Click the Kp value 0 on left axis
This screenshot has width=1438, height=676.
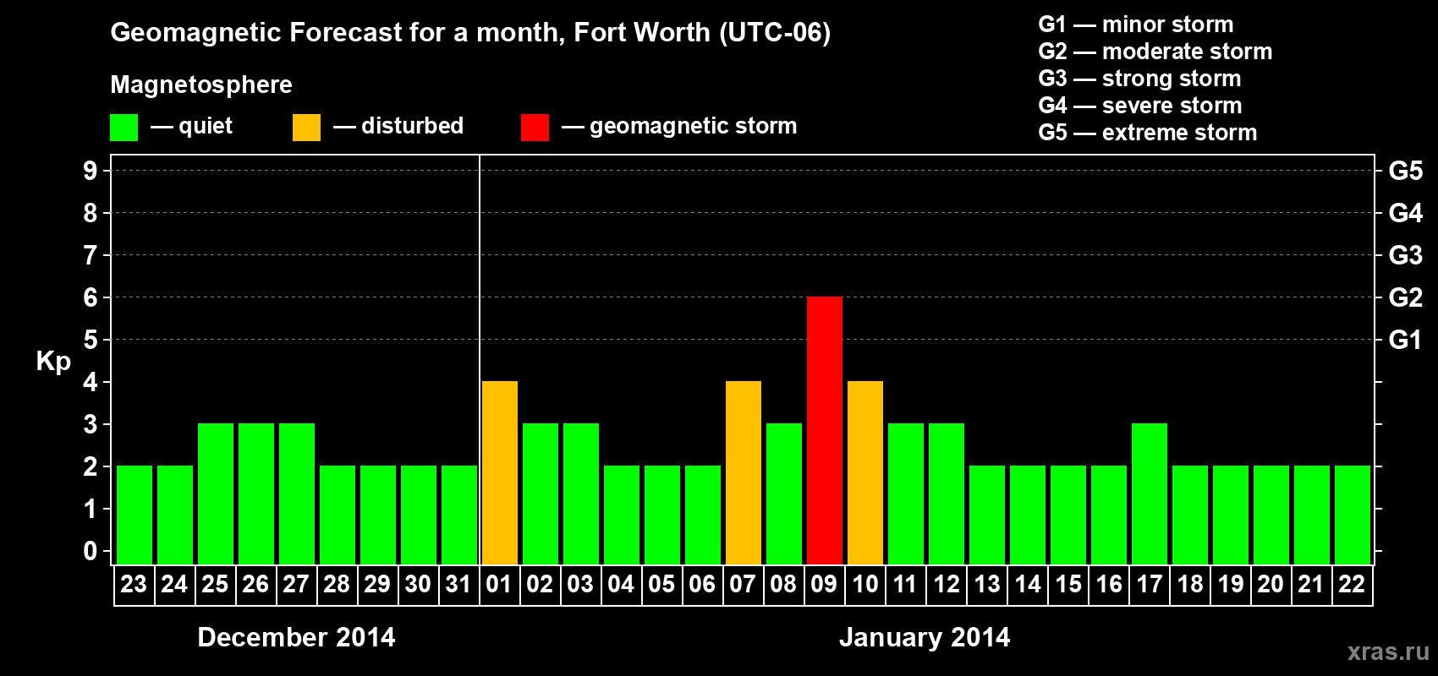(x=91, y=551)
